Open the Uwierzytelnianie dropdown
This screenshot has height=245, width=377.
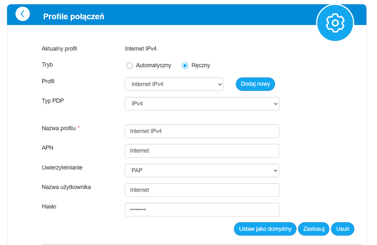pyautogui.click(x=202, y=170)
